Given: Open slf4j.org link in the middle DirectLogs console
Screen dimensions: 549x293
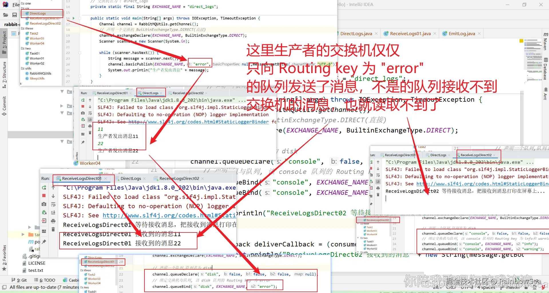Looking at the screenshot, I should (199, 122).
